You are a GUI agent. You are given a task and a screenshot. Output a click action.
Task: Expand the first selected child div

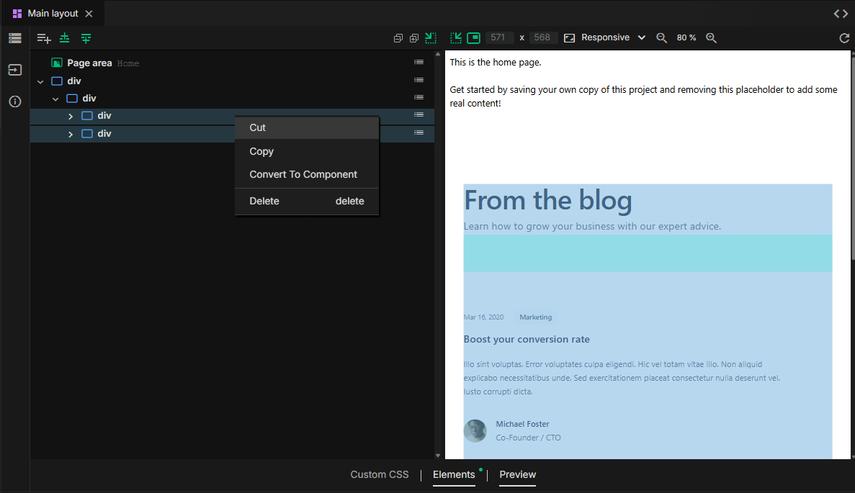71,117
